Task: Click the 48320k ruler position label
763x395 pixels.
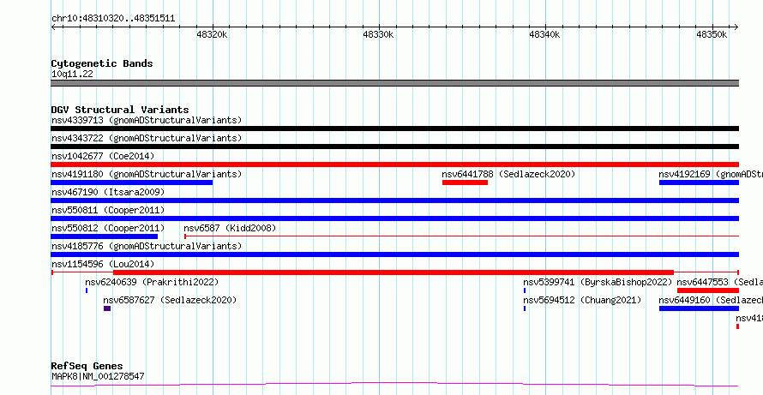Action: pyautogui.click(x=212, y=35)
